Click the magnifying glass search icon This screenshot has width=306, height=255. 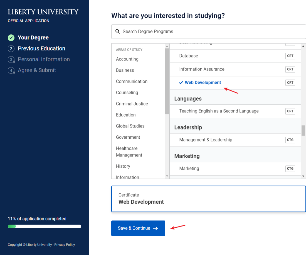click(117, 31)
